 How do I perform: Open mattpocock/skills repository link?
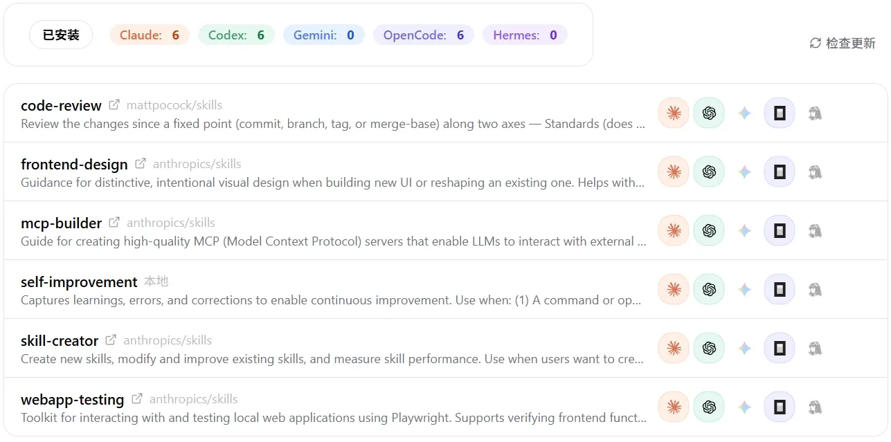[174, 105]
